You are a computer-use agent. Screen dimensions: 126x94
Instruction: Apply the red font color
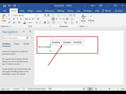(x=25, y=23)
